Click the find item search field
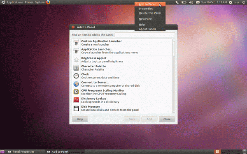Viewport: 247px width, 154px height. tap(145, 35)
